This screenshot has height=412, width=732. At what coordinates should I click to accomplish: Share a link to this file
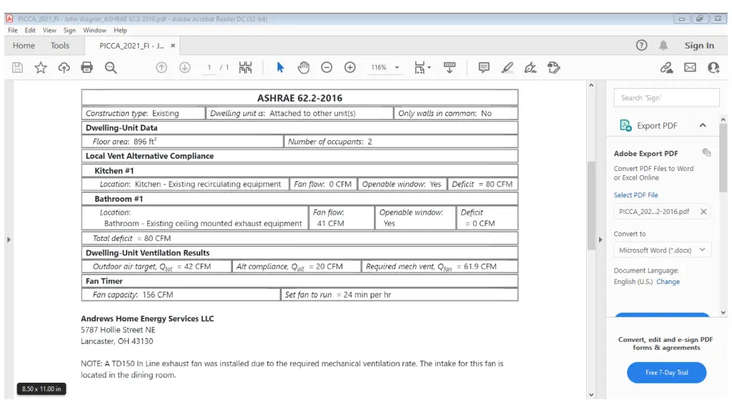coord(667,68)
